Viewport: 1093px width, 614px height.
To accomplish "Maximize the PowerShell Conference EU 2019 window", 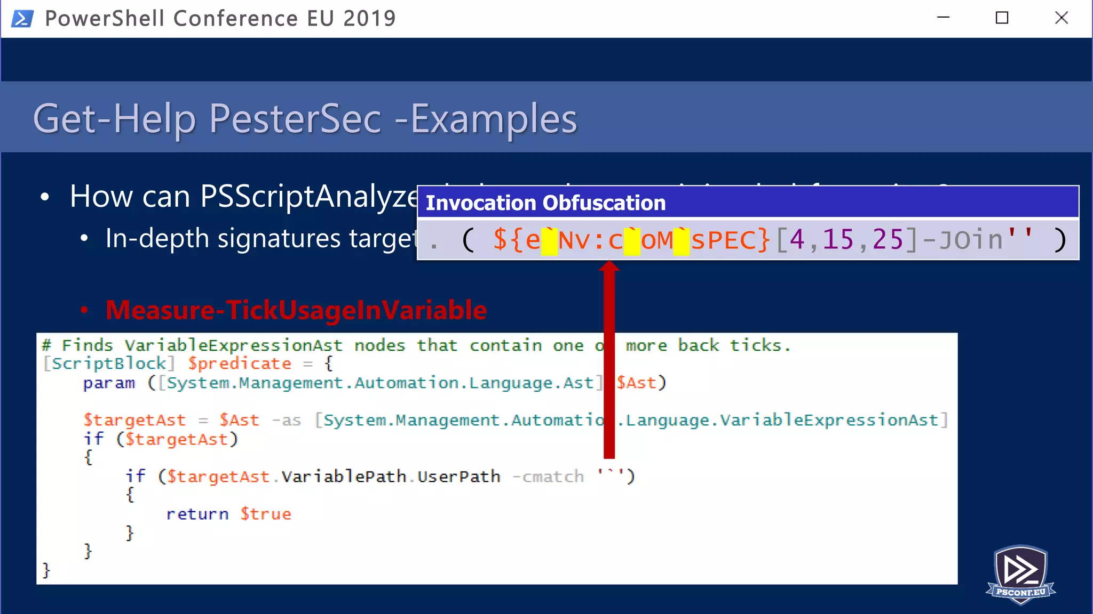I will tap(1002, 18).
